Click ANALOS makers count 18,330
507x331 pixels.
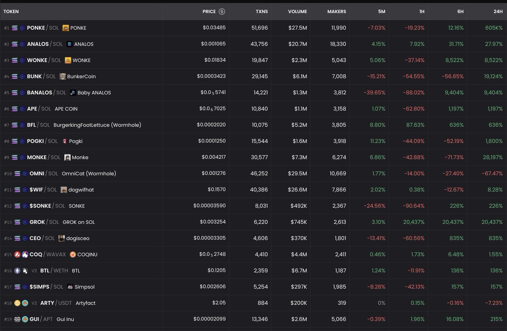click(338, 44)
